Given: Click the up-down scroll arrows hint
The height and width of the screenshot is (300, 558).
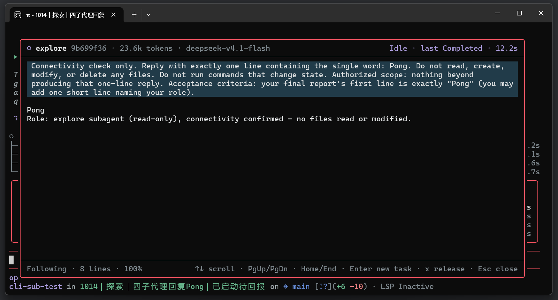Looking at the screenshot, I should pos(199,269).
